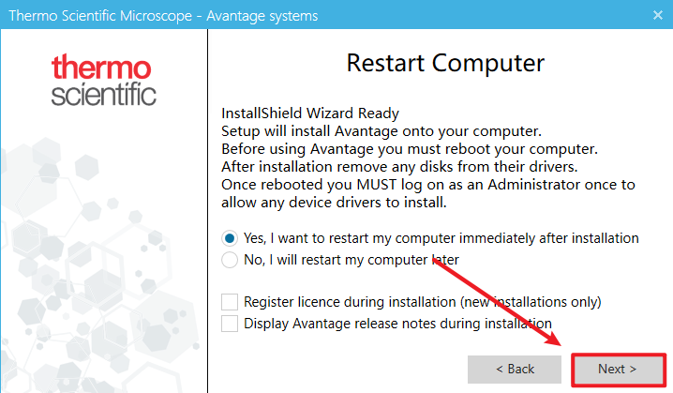Click the Thermo Scientific logo
Viewport: 673px width, 393px height.
(x=103, y=82)
